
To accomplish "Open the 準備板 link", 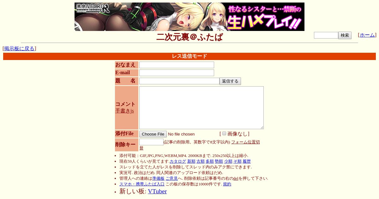I will (158, 178).
